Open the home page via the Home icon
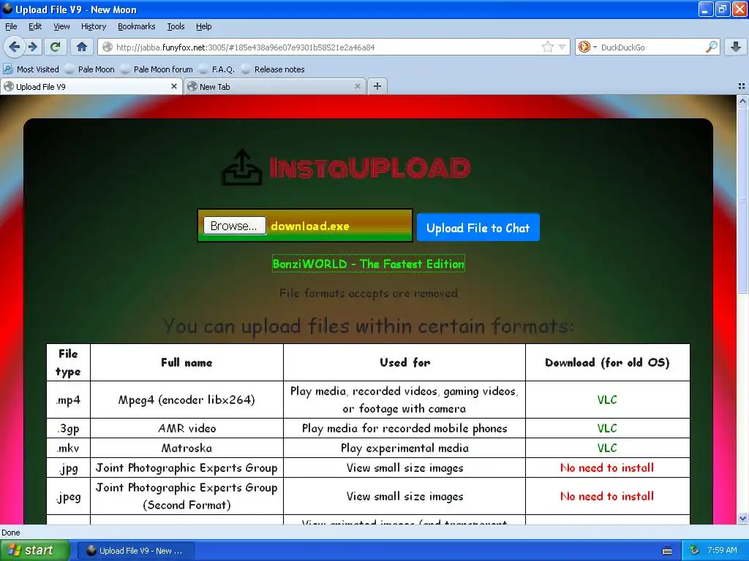The image size is (749, 561). pos(82,47)
